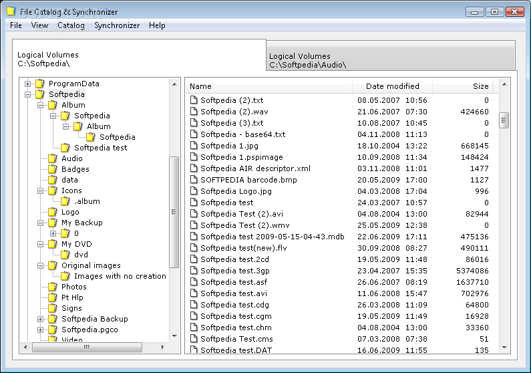Click the Pt Hlp folder icon
The width and height of the screenshot is (531, 373).
(x=53, y=297)
